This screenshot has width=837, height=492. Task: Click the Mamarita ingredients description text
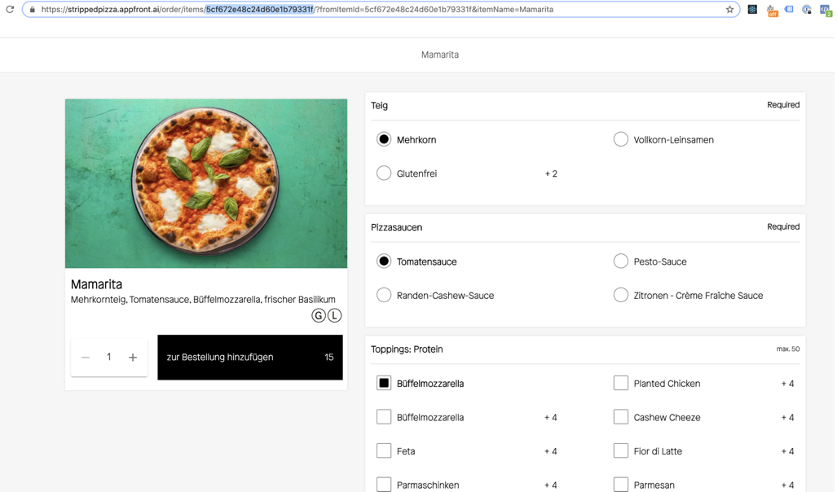(204, 300)
